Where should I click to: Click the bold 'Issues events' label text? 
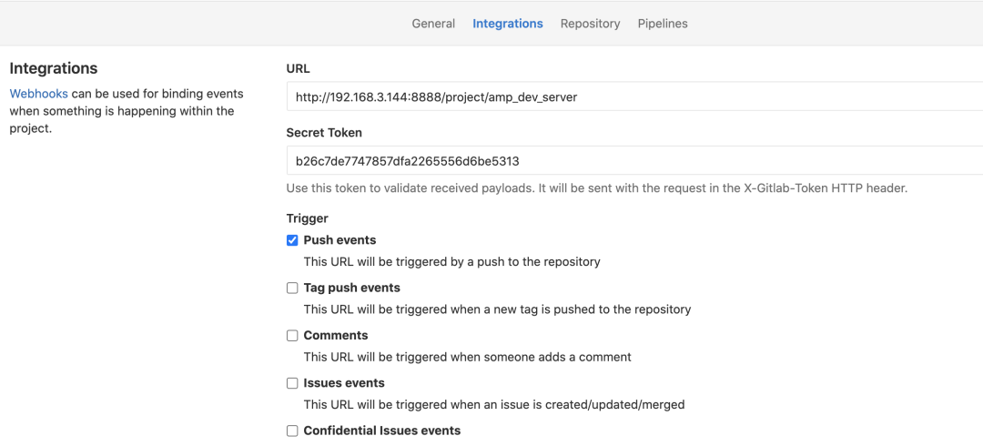click(344, 383)
